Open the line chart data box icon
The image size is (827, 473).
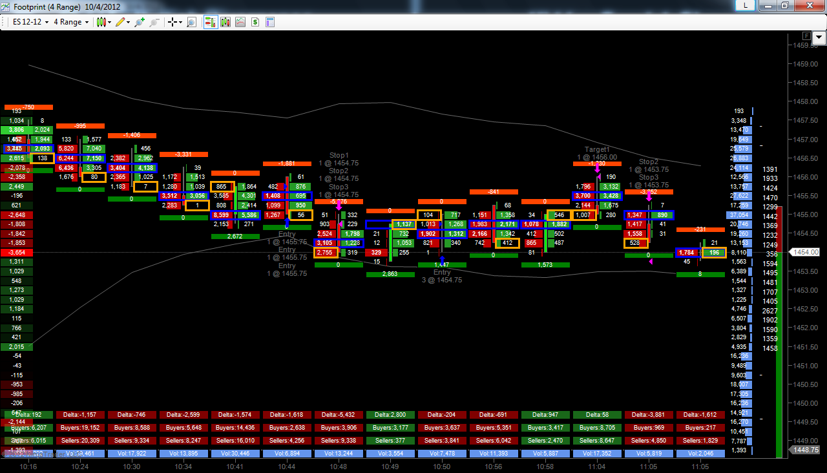[240, 22]
